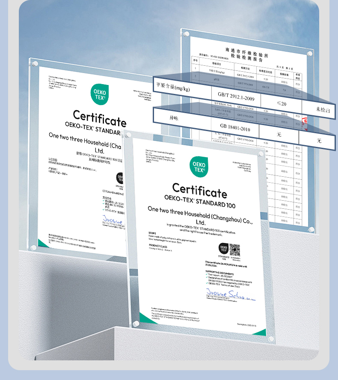Select the "甲醛含量(mg/kg)" callout cell

tap(183, 88)
